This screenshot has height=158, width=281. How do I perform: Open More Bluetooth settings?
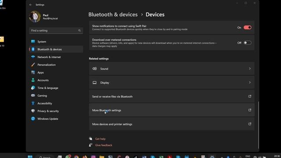pyautogui.click(x=172, y=110)
